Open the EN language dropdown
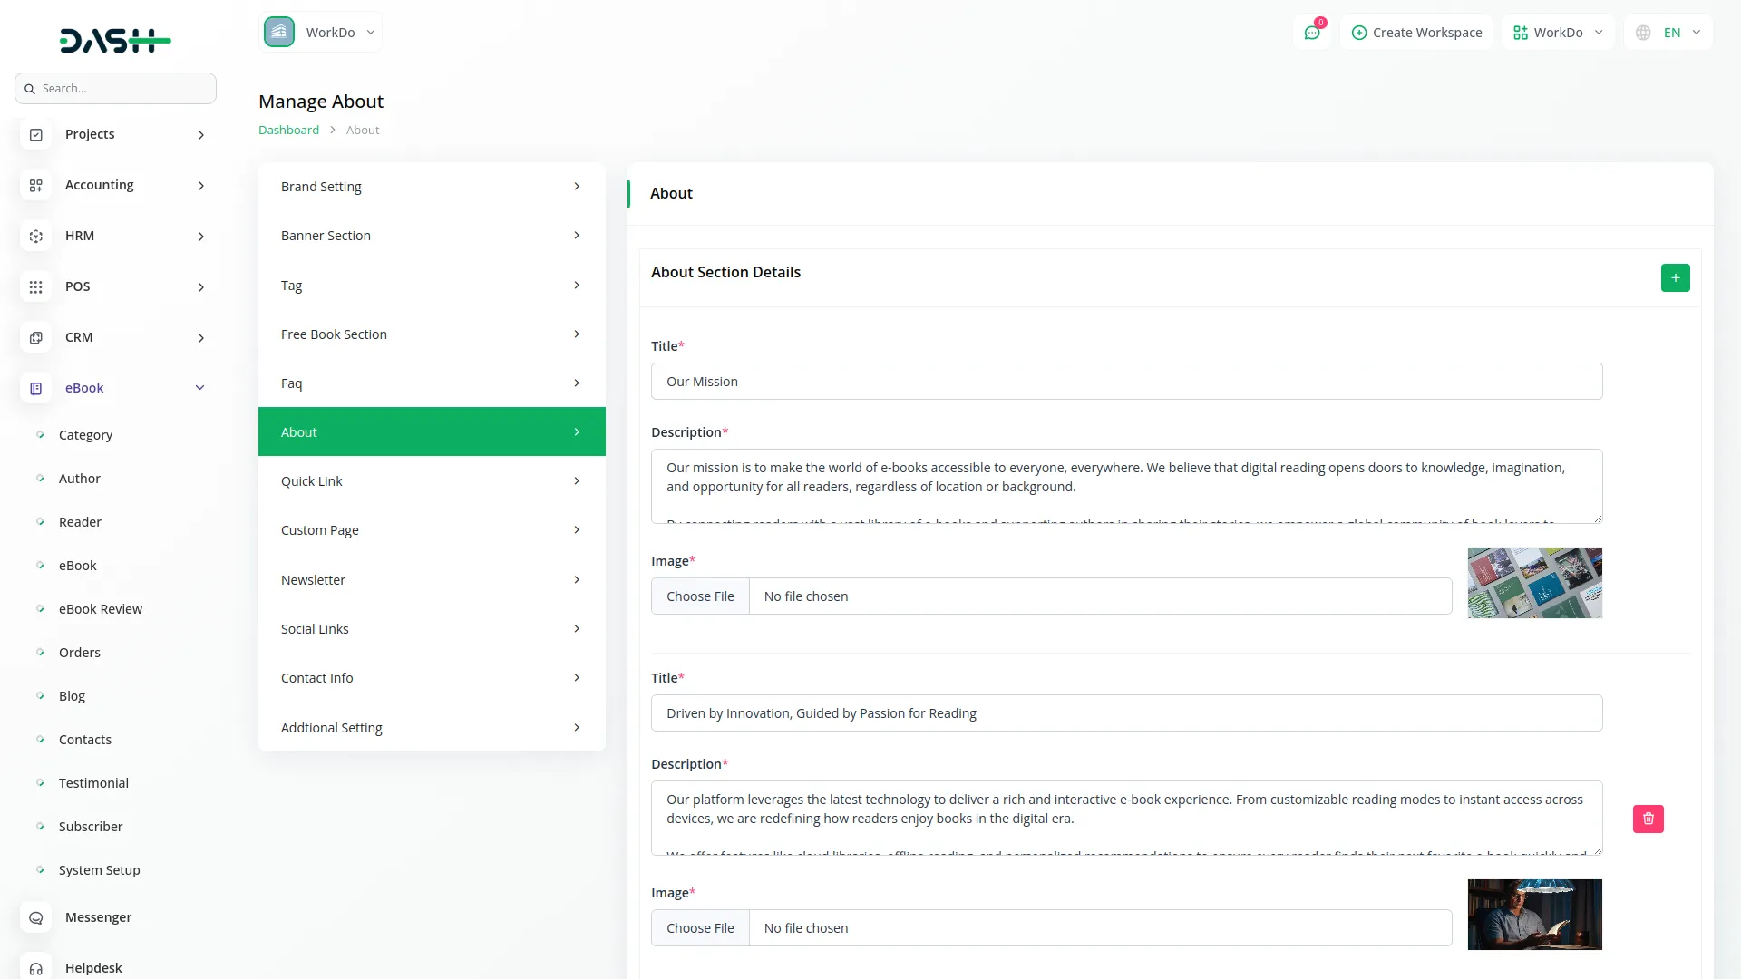Image resolution: width=1741 pixels, height=979 pixels. click(1668, 33)
